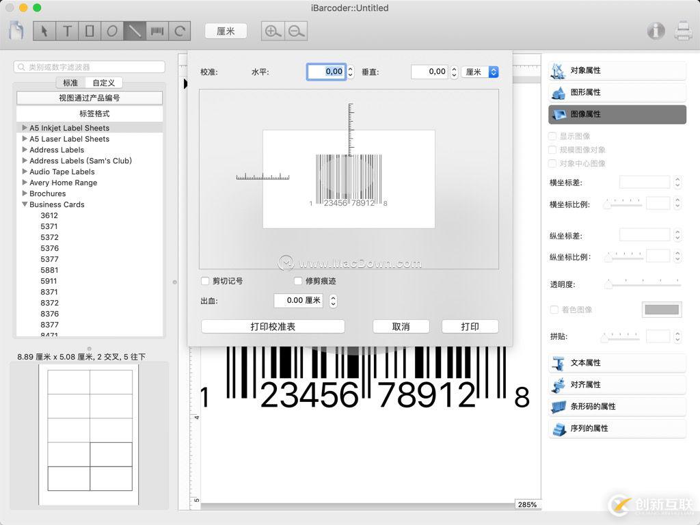
Task: Click the info icon in the toolbar
Action: click(655, 31)
